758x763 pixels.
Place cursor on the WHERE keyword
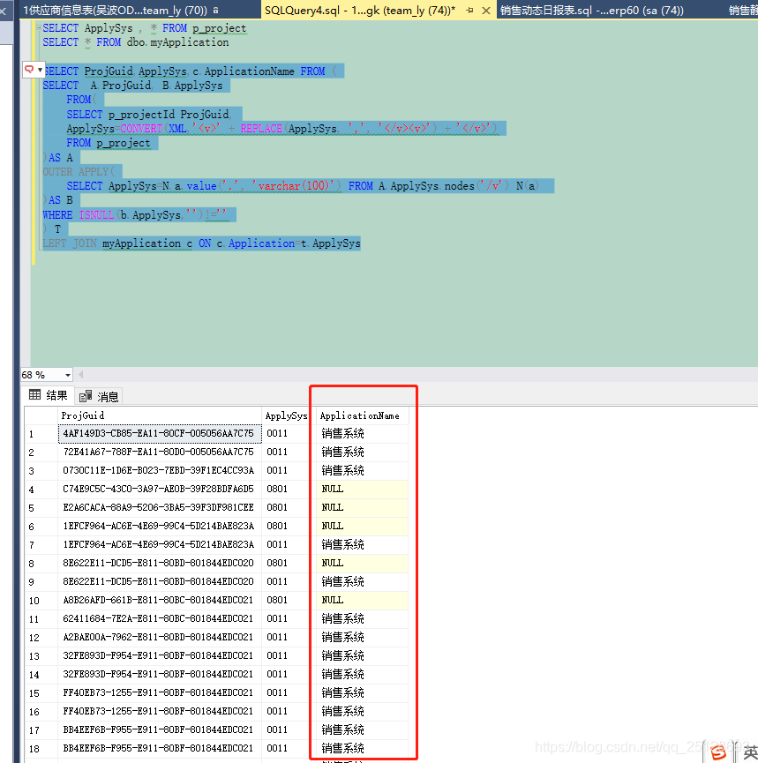[57, 214]
